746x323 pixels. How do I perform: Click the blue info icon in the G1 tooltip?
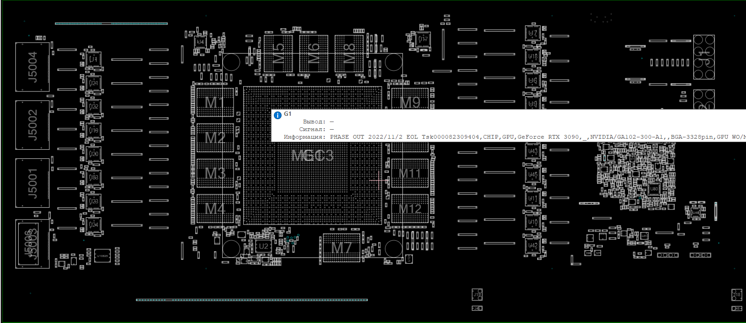coord(277,115)
